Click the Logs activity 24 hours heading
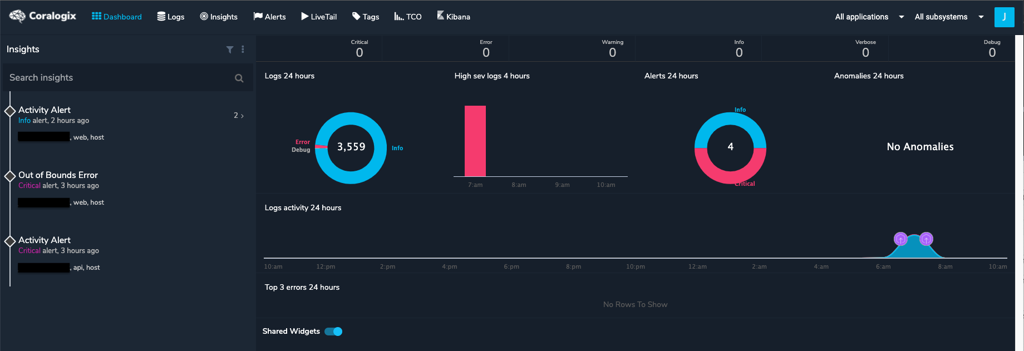The height and width of the screenshot is (351, 1024). click(x=303, y=207)
